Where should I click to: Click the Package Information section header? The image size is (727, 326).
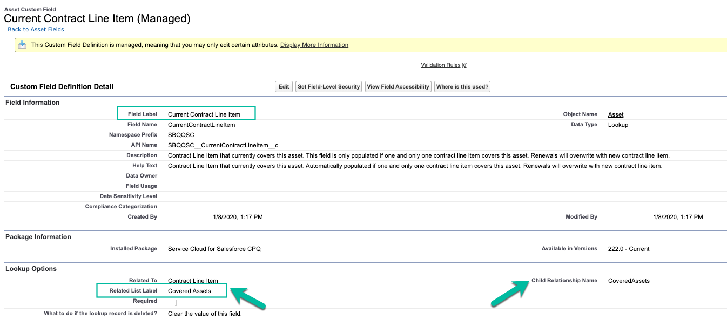click(x=38, y=237)
